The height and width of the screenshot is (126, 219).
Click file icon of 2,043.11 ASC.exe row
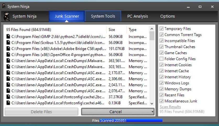(8, 85)
